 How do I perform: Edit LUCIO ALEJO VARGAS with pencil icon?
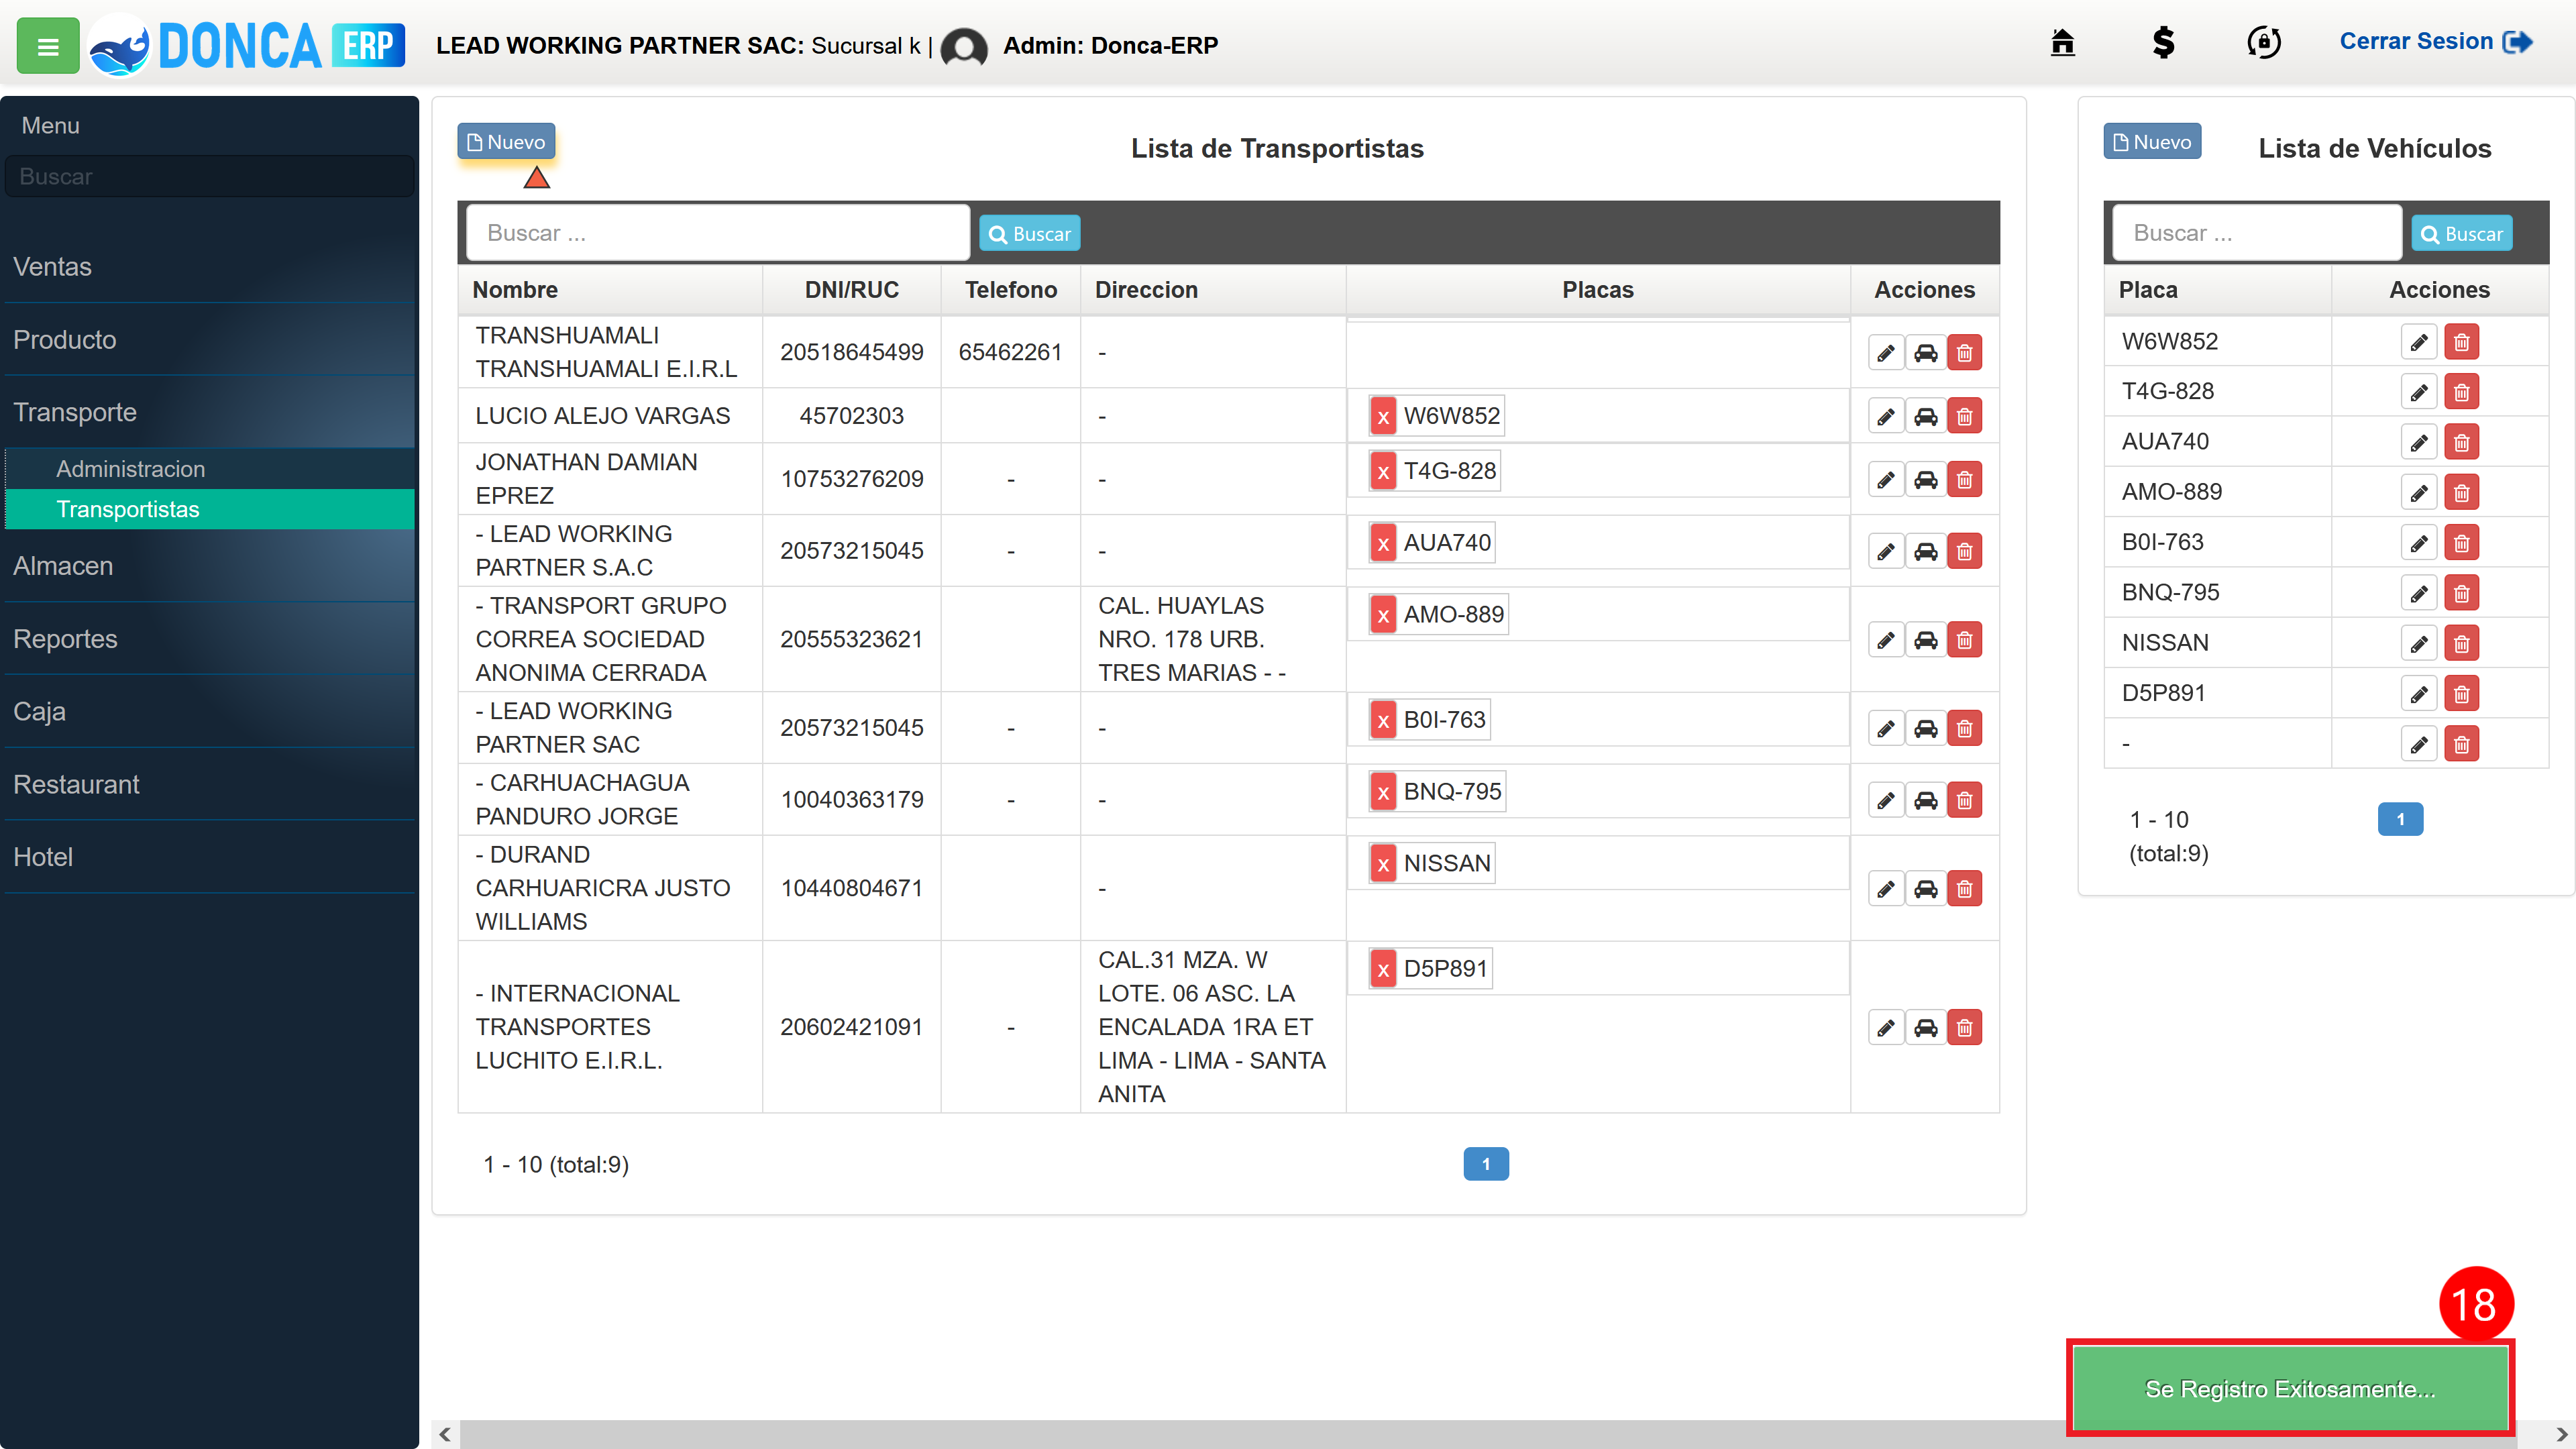tap(1886, 415)
